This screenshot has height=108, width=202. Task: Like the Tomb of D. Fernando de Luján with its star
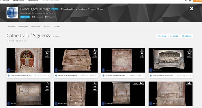pyautogui.click(x=186, y=75)
